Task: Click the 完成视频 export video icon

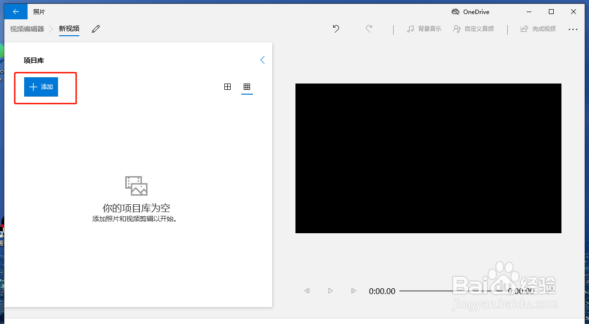Action: pos(538,28)
